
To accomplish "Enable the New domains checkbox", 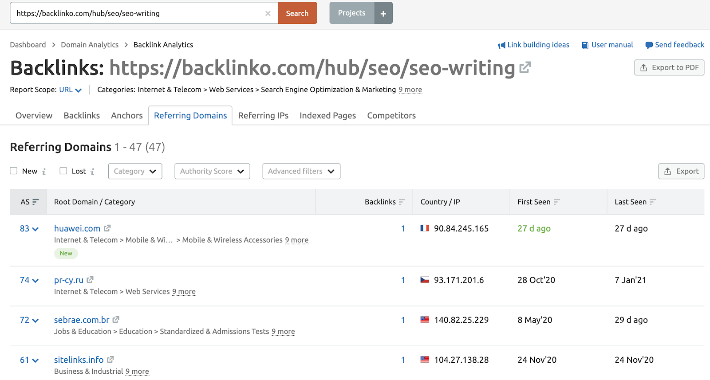I will (14, 171).
